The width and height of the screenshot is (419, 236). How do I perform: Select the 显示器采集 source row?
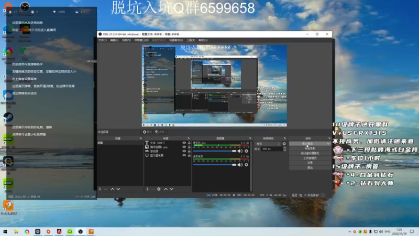pos(168,155)
